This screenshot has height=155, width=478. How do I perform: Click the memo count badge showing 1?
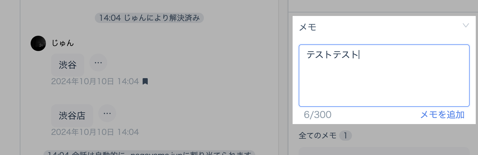345,136
